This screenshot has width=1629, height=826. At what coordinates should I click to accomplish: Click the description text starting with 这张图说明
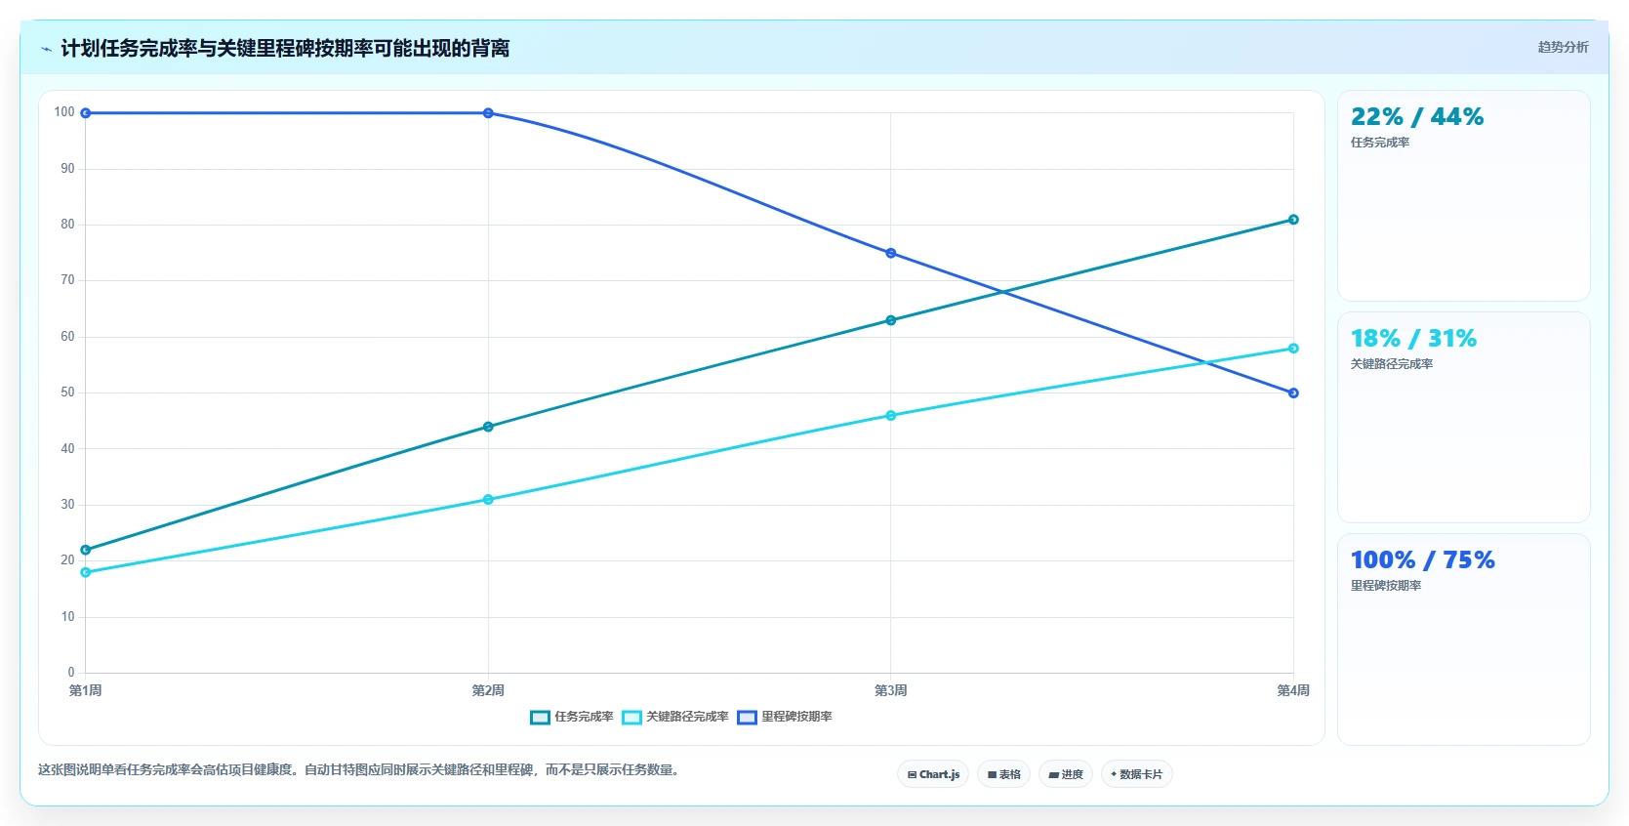359,770
